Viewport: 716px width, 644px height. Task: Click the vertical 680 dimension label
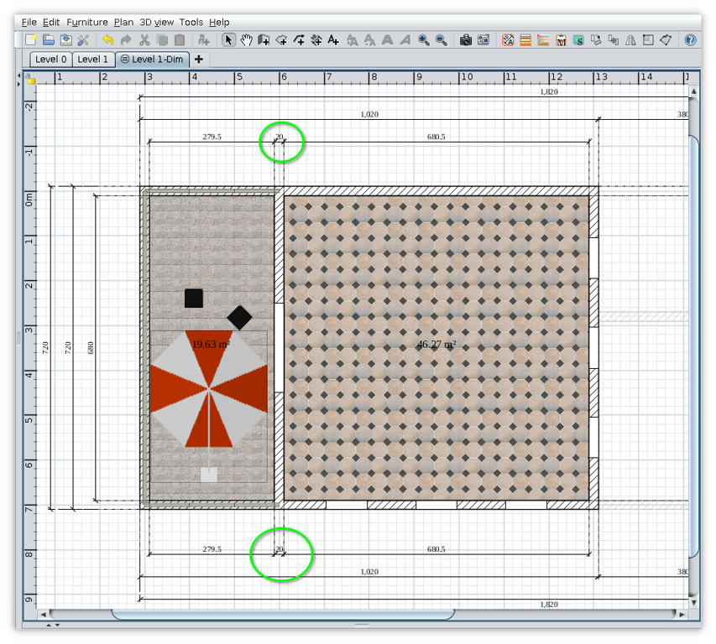click(x=90, y=347)
